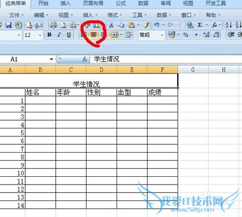Switch to the 页面布局 tab

pyautogui.click(x=93, y=3)
